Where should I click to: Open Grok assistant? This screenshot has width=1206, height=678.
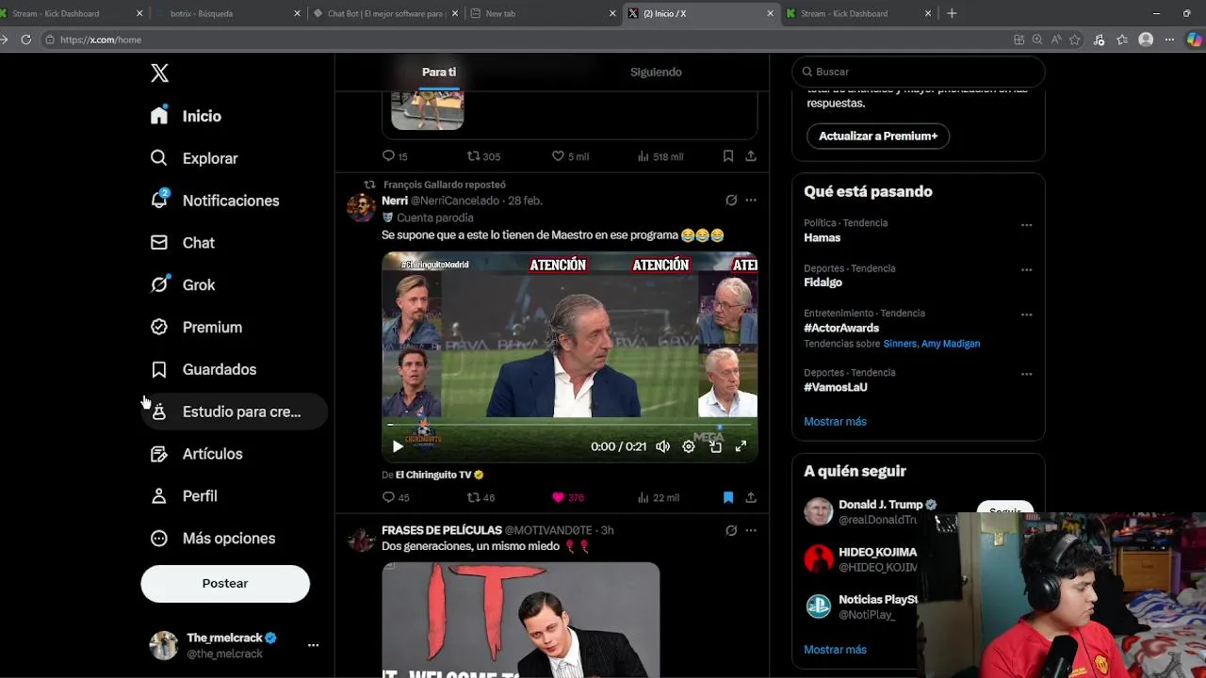click(183, 284)
